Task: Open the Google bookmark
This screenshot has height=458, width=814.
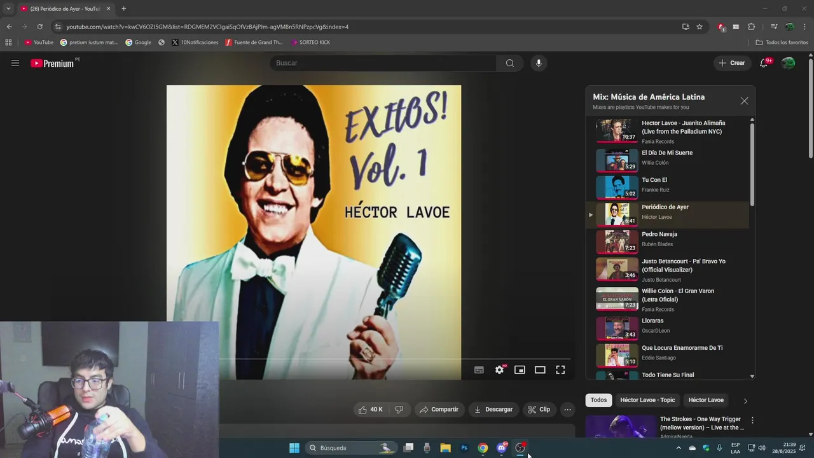Action: [x=139, y=43]
